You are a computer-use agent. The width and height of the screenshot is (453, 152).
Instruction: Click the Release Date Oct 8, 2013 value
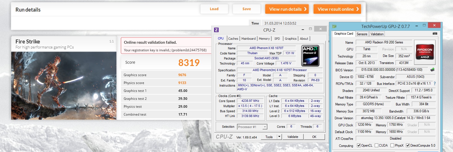pyautogui.click(x=367, y=63)
